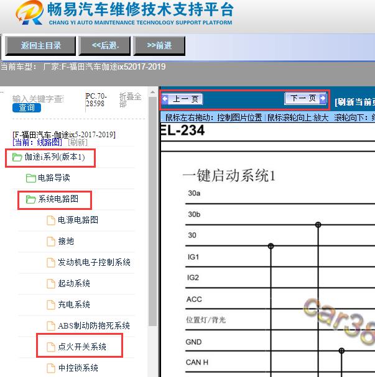Click the [刷新] link in the sidebar
This screenshot has width=375, height=377.
point(78,142)
